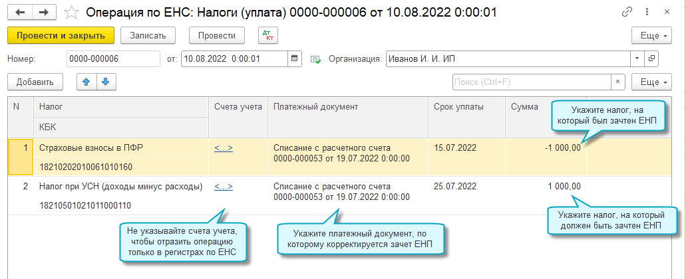The width and height of the screenshot is (686, 279).
Task: Open the top Еще menu
Action: [x=651, y=35]
